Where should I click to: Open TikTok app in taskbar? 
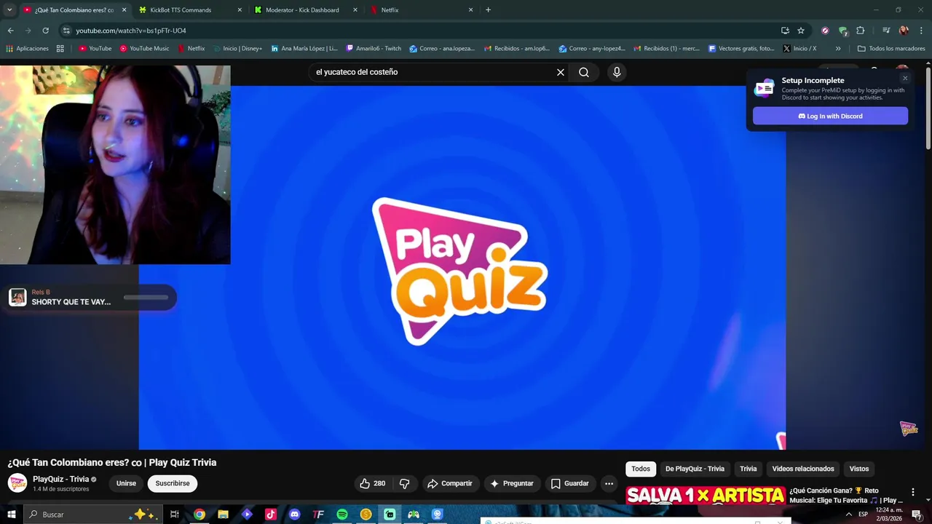click(271, 515)
